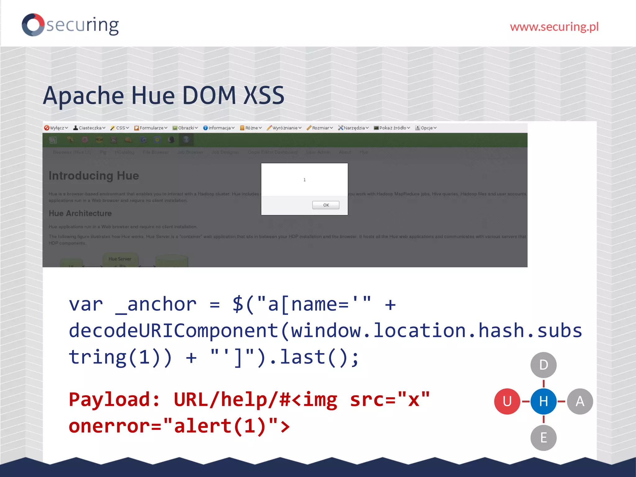Click the Apache Hue DOM XSS title
636x477 pixels.
[x=164, y=95]
